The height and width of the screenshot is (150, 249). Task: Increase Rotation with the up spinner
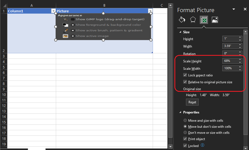[240, 52]
